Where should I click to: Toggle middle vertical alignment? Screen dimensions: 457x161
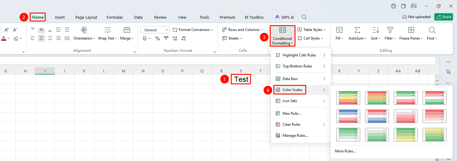[41, 30]
